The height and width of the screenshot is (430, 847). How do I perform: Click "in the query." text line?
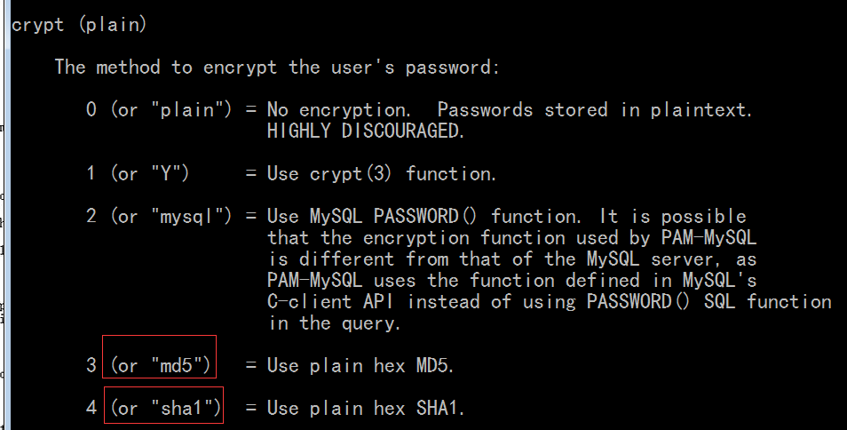(x=334, y=323)
